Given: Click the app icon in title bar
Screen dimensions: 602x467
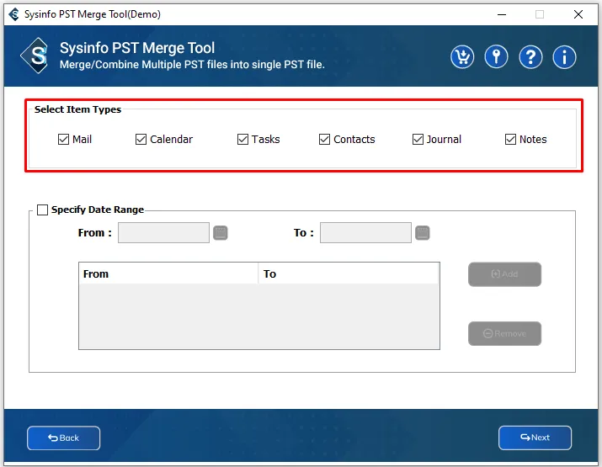Looking at the screenshot, I should tap(14, 14).
